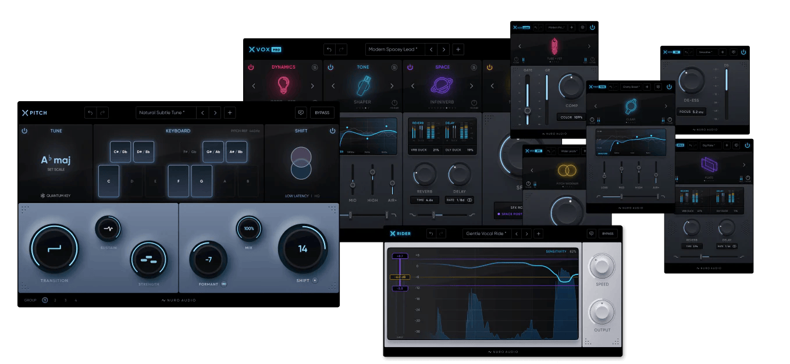Click the Shaper output gain clock icon
The image size is (790, 364).
click(394, 103)
